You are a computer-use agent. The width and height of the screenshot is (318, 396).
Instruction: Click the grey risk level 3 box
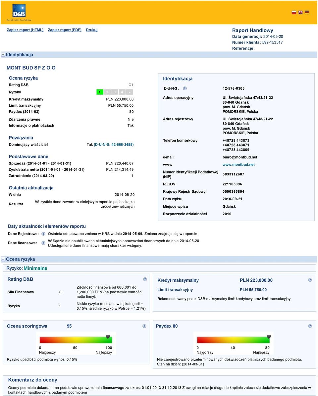pos(115,92)
